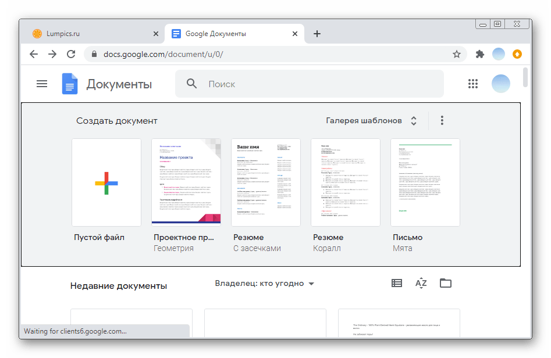Screen dimensions: 551x358
Task: Go back in browser history
Action: tap(34, 54)
